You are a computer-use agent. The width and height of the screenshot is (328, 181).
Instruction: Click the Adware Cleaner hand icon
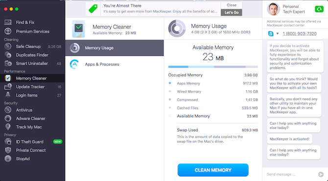[x=8, y=118]
